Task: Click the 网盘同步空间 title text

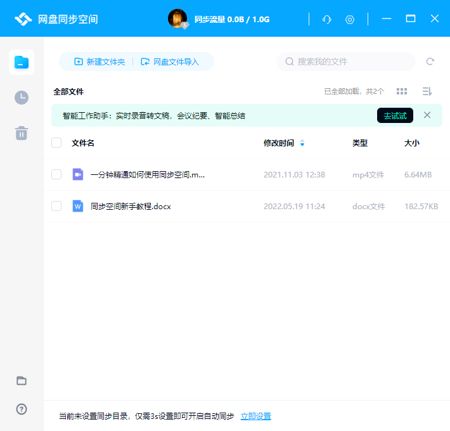Action: point(68,19)
